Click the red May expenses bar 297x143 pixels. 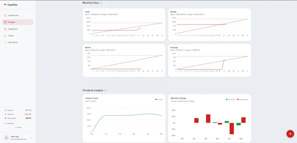pyautogui.click(x=244, y=120)
